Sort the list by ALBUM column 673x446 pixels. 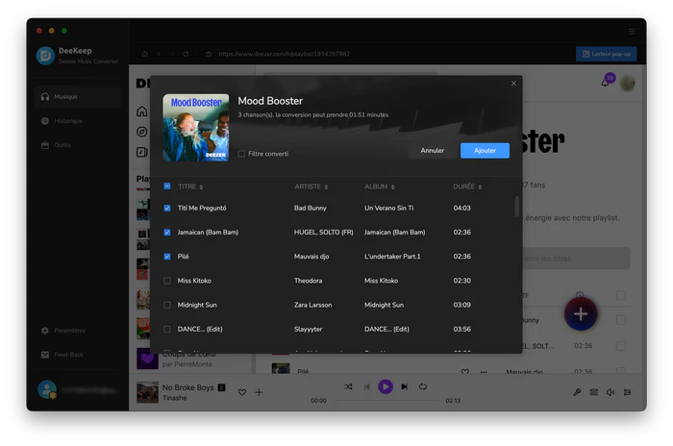pos(380,186)
